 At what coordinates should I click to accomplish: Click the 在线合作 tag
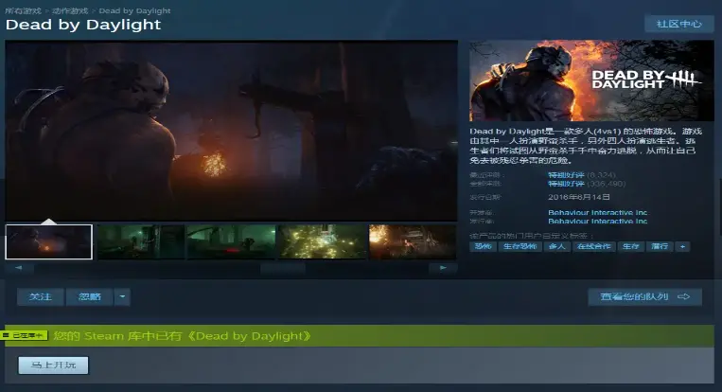tap(594, 246)
